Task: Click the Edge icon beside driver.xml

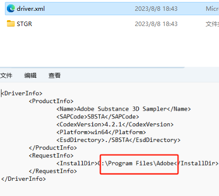Action: (x=11, y=8)
